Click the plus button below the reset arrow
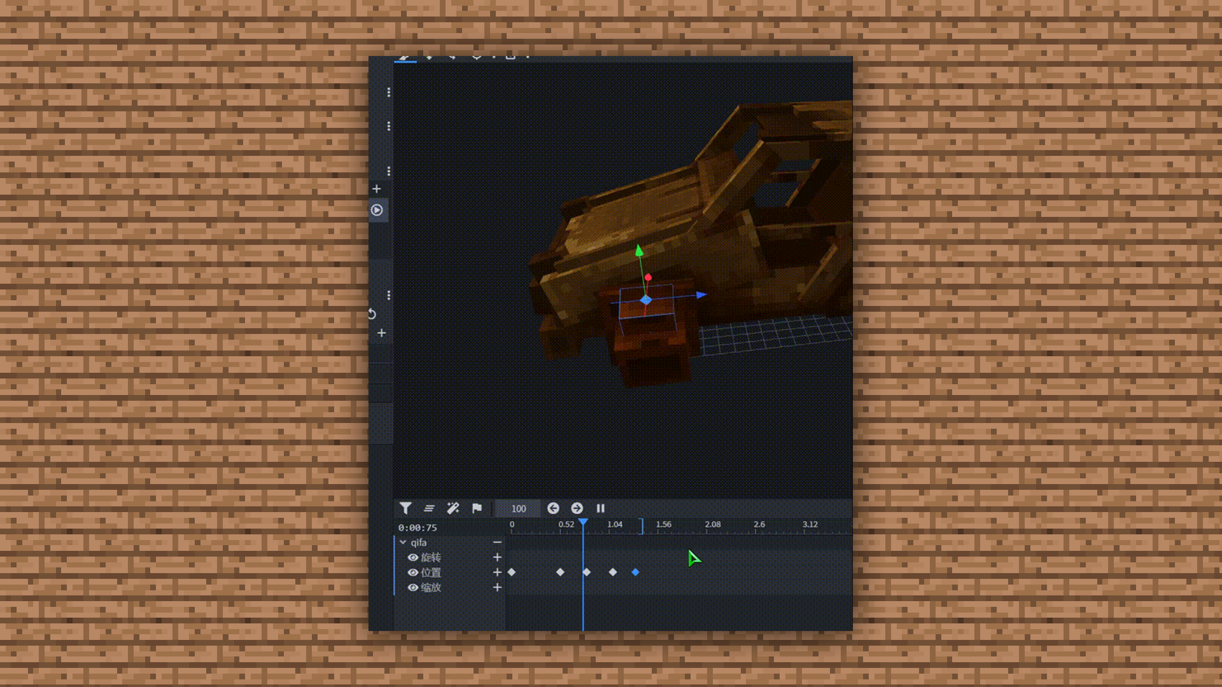This screenshot has height=687, width=1222. [381, 333]
